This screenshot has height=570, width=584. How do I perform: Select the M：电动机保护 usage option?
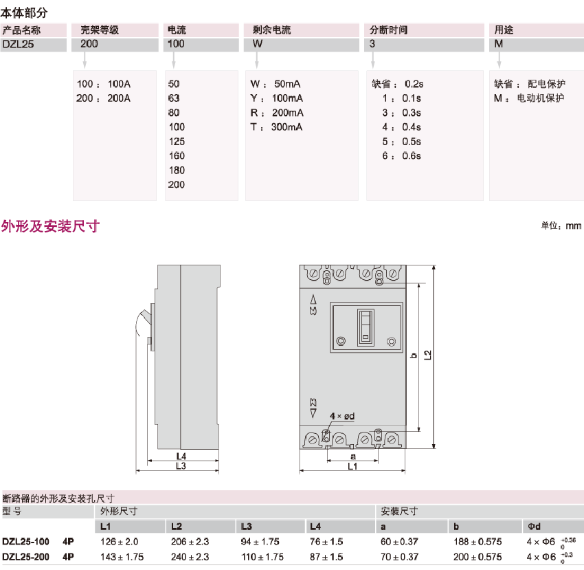click(x=529, y=98)
